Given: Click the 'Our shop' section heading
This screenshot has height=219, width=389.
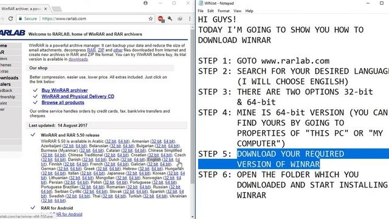Looking at the screenshot, I should 38,68.
